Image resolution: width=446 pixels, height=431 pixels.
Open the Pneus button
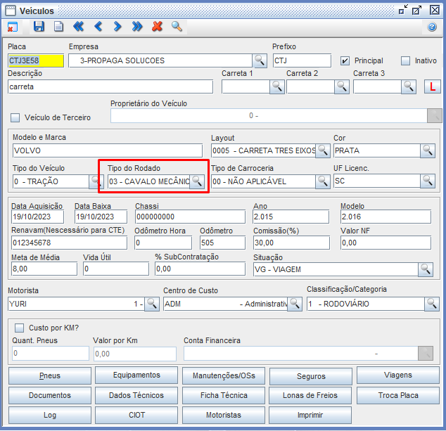click(50, 375)
